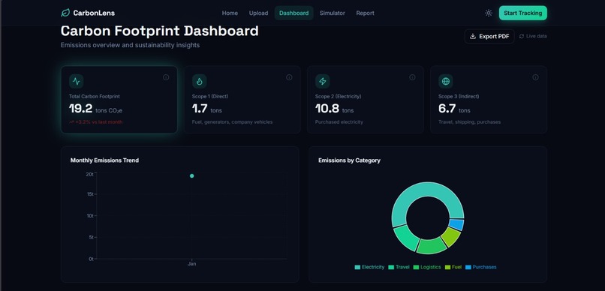Viewport: 605px width, 291px height.
Task: Show info for Scope 2 (Electricity) card
Action: pos(412,77)
